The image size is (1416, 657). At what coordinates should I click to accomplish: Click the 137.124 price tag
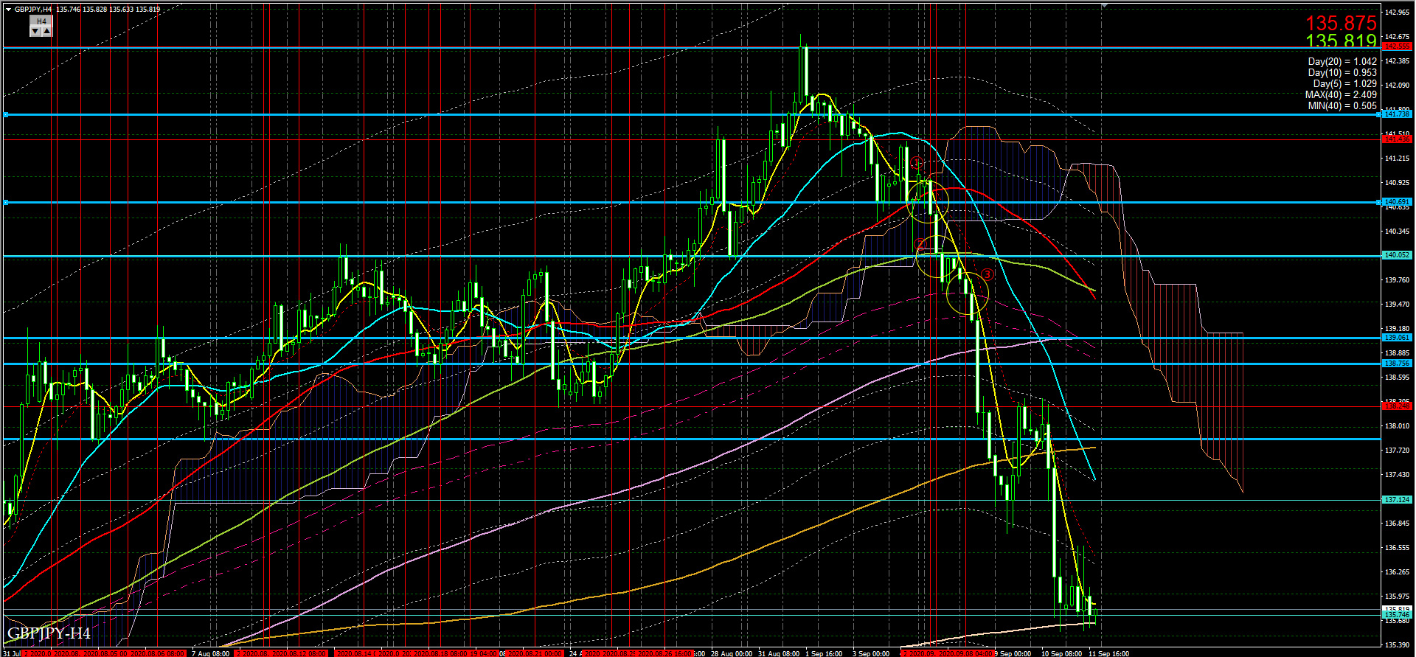1396,500
